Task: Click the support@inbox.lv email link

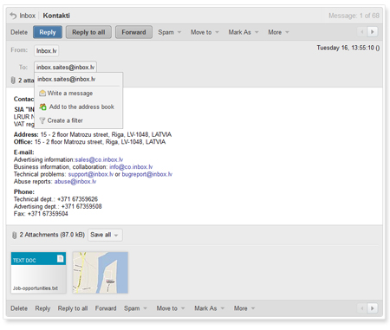Action: (x=91, y=174)
